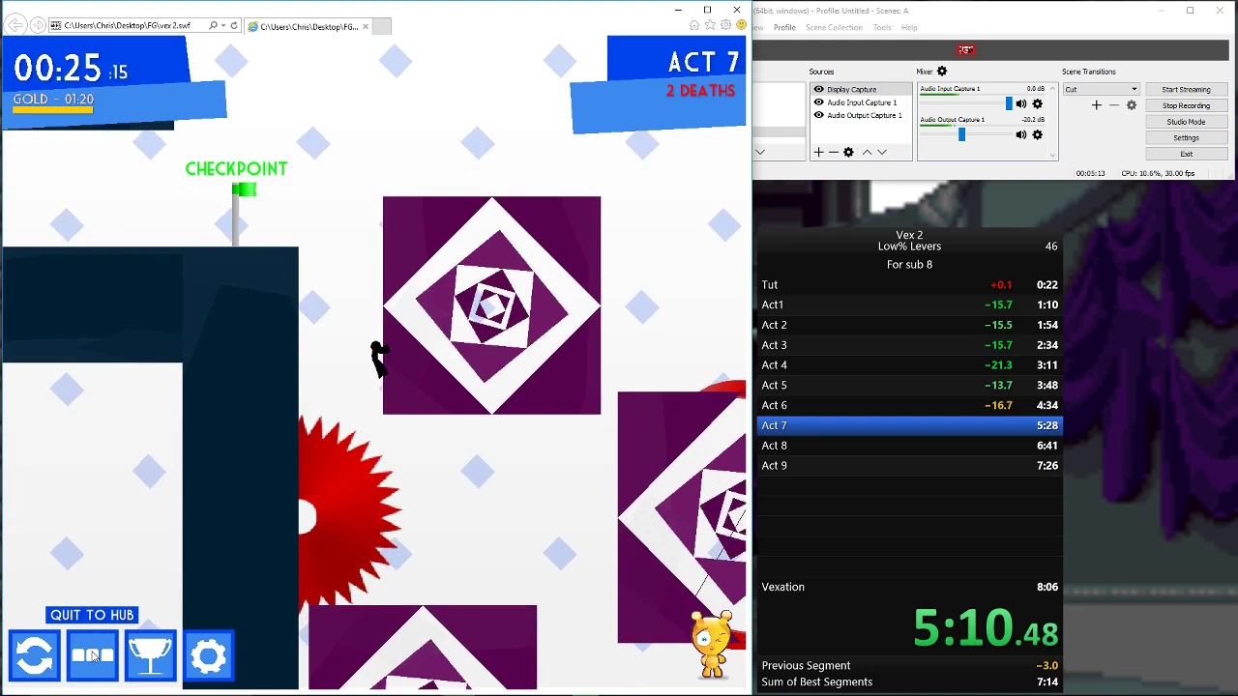
Task: Open OBS Profile menu
Action: (784, 28)
